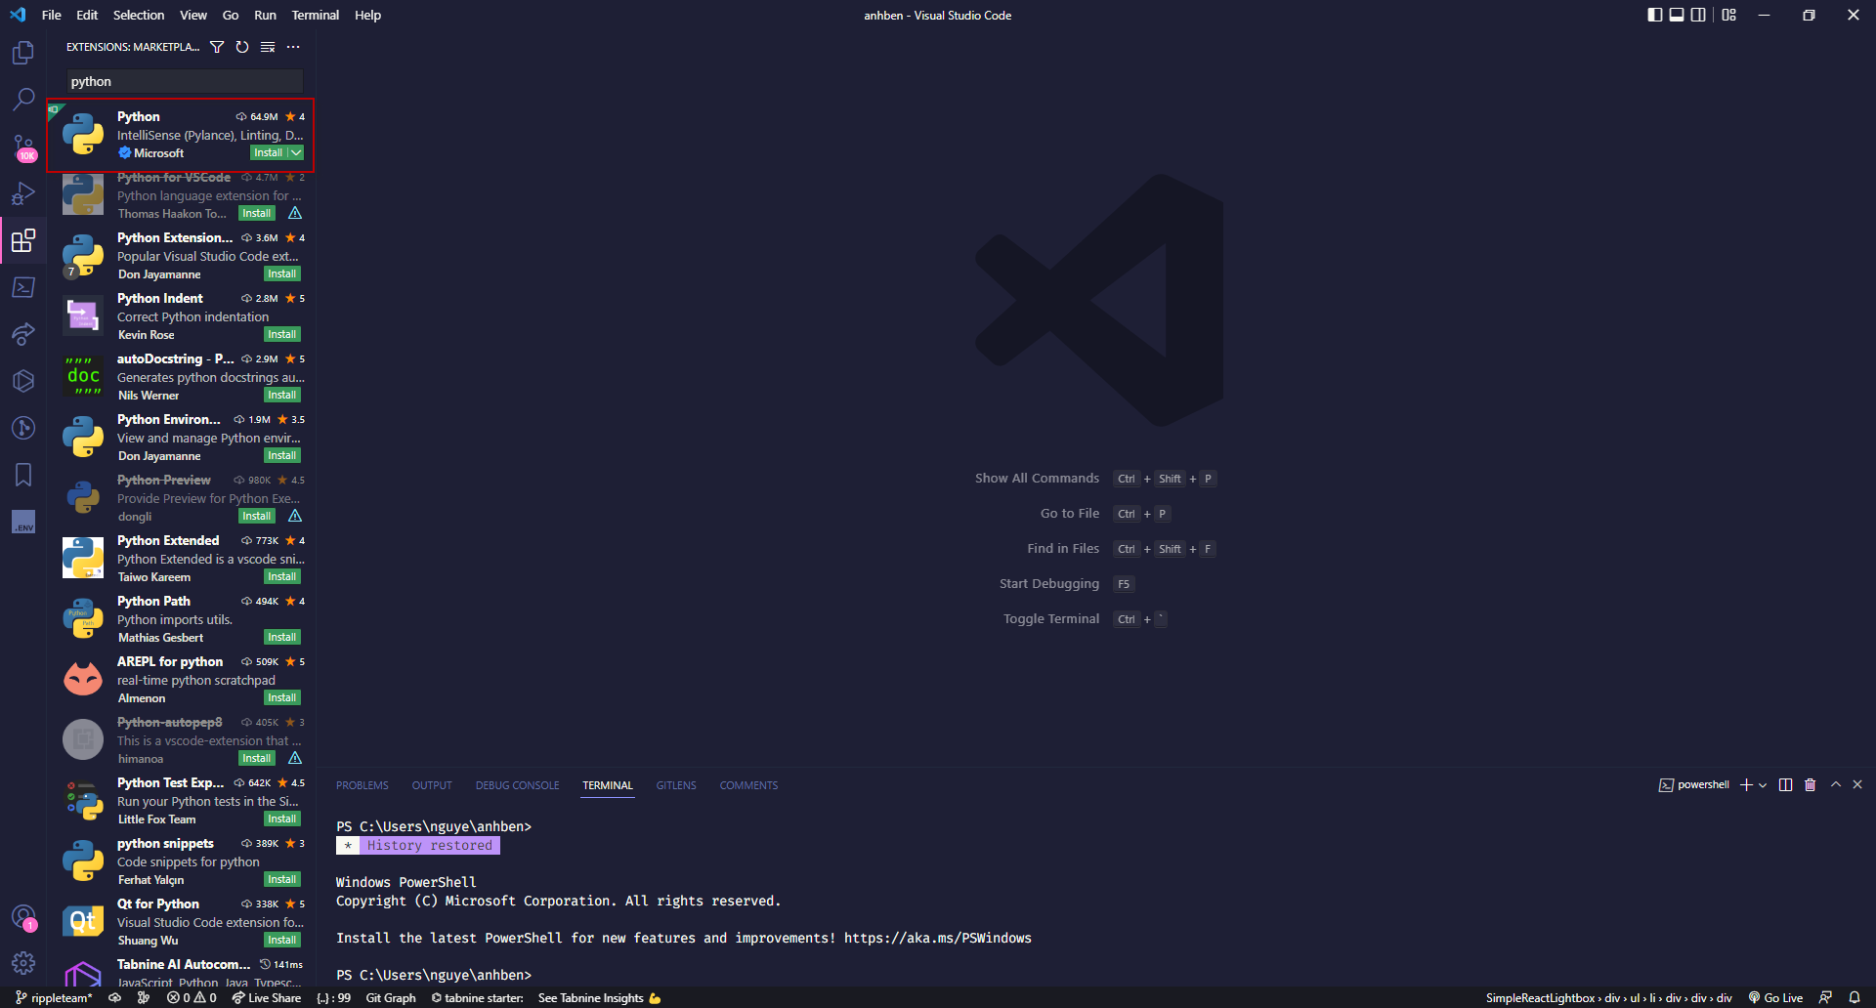This screenshot has height=1008, width=1876.
Task: Install Python Path extension
Action: 282,637
